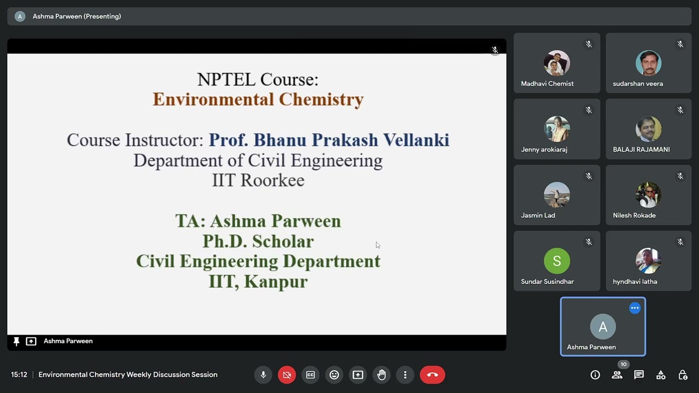The height and width of the screenshot is (393, 699).
Task: Click 'Ashma Parween' label below the presentation
Action: coord(68,341)
